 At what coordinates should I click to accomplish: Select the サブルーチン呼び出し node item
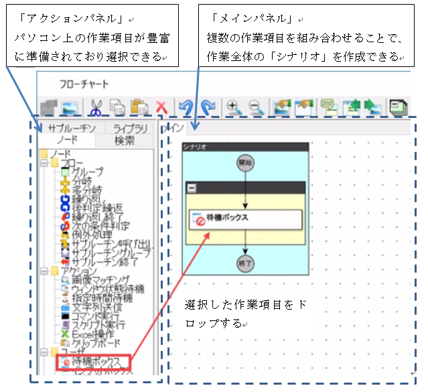click(x=106, y=244)
